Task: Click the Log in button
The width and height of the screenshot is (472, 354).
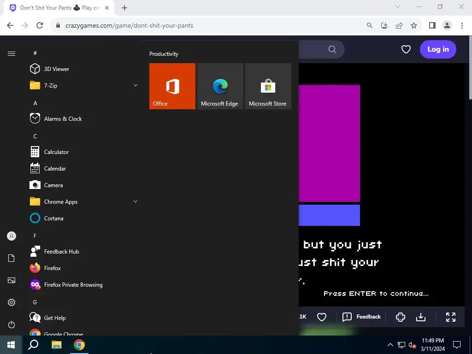Action: pos(438,49)
